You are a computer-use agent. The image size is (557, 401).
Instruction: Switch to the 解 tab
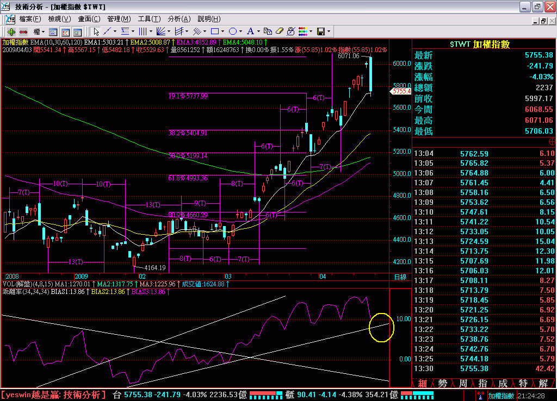[543, 383]
